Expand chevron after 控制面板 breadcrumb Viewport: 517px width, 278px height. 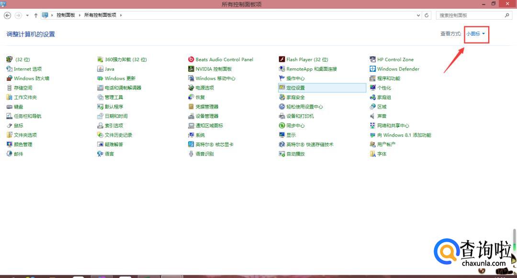click(79, 15)
